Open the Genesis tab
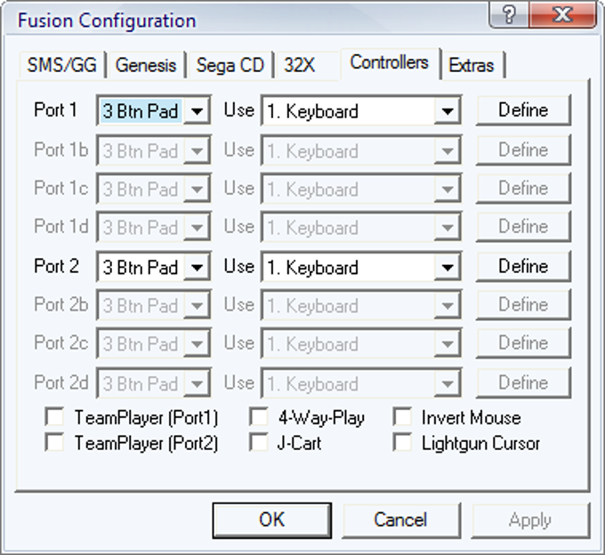 (146, 65)
